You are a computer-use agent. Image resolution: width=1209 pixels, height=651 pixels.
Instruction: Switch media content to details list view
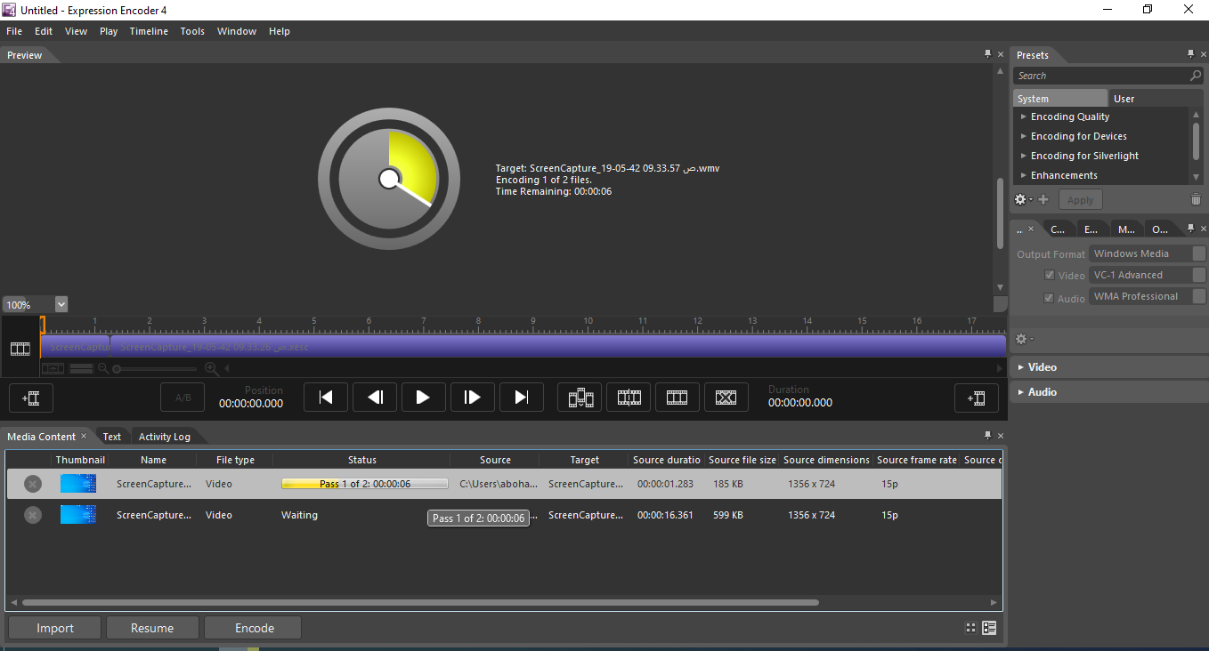tap(989, 628)
